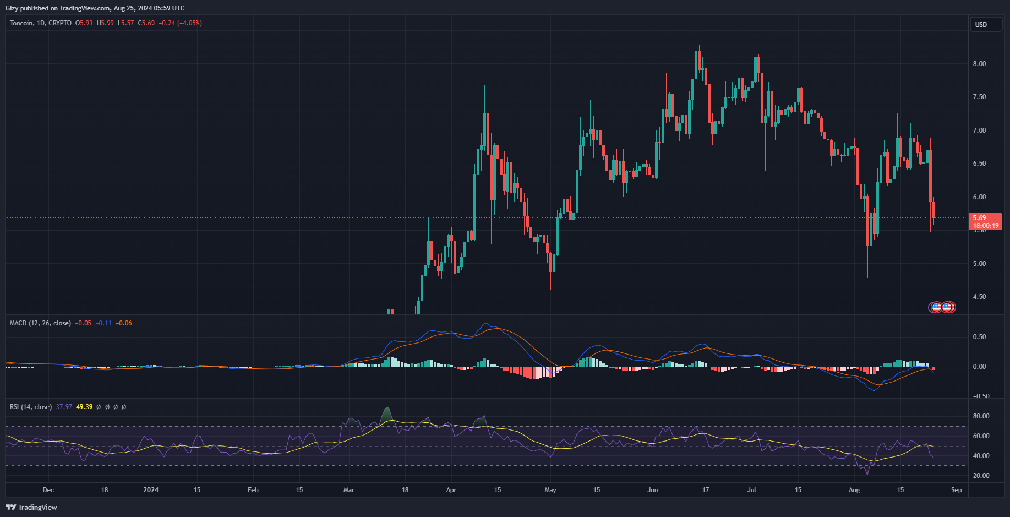Click the 8.00 price axis label

tap(979, 64)
